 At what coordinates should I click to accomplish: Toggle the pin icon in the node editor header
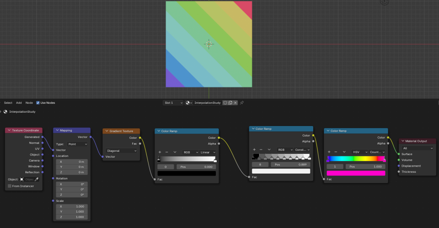[242, 103]
